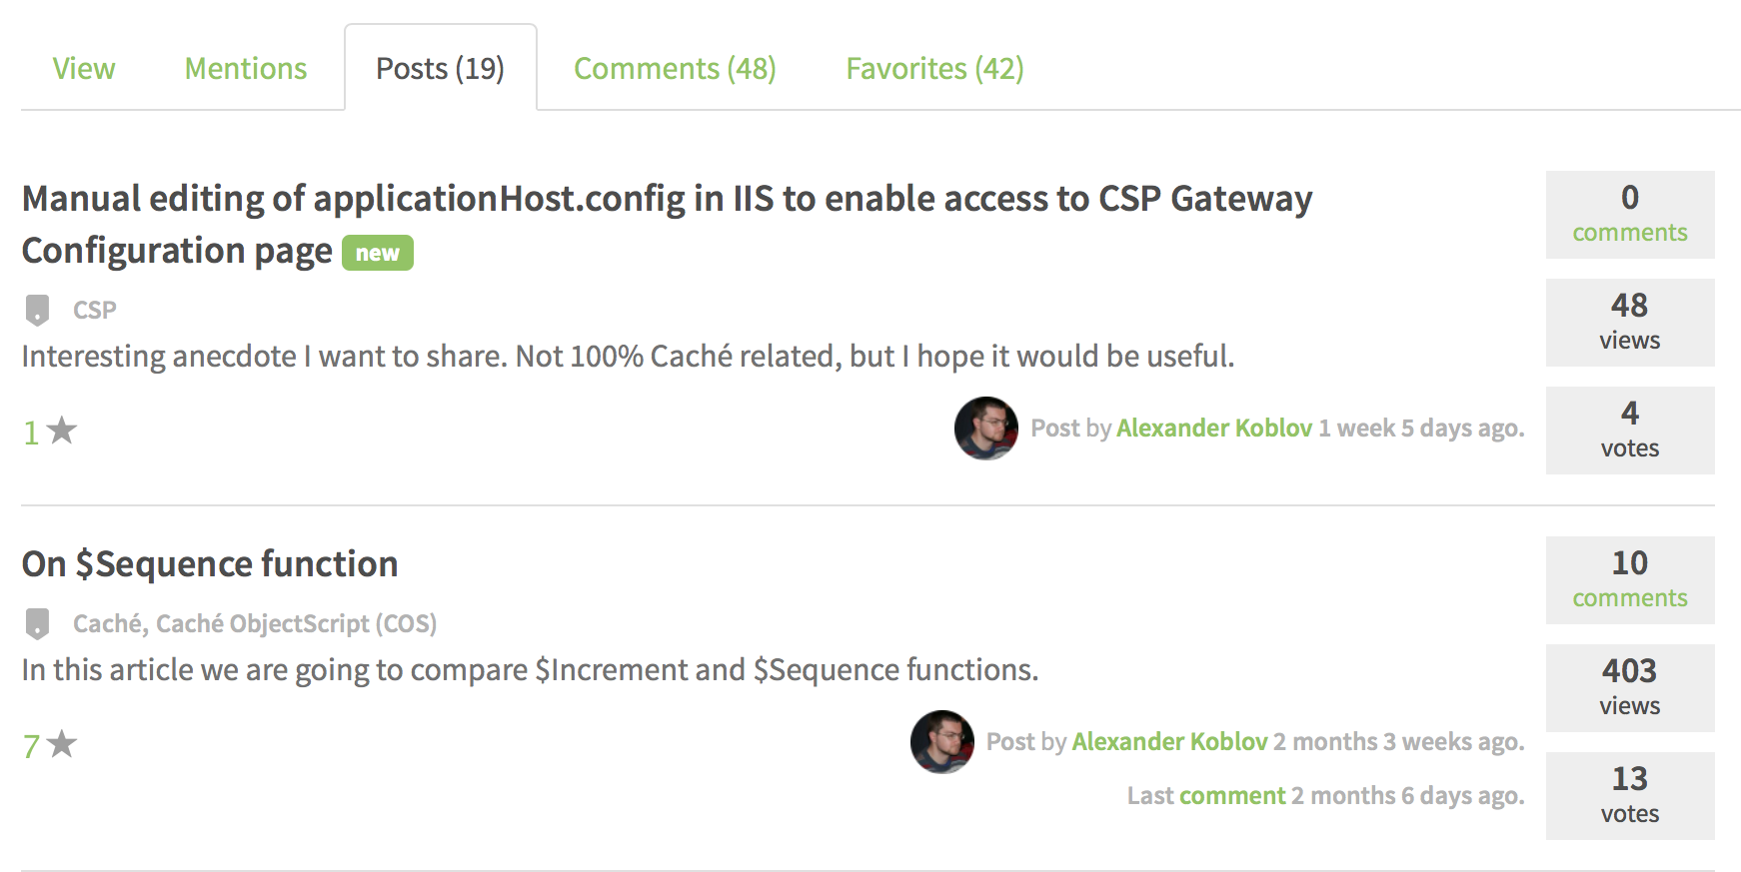Viewport: 1741px width, 872px height.
Task: Click the tag icon beside Caché tags
Action: (37, 623)
